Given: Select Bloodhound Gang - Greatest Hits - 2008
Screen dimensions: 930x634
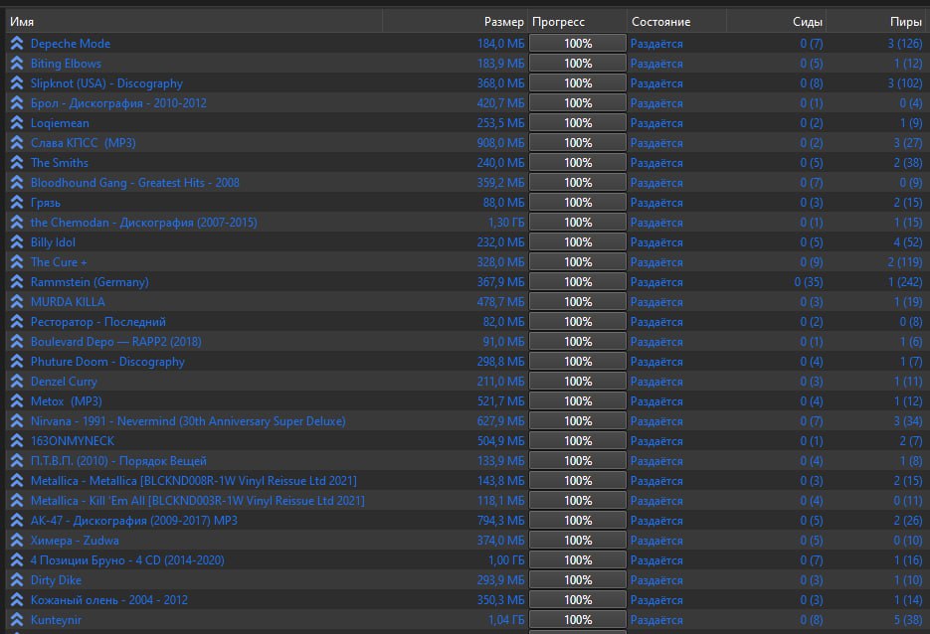Looking at the screenshot, I should pos(135,183).
